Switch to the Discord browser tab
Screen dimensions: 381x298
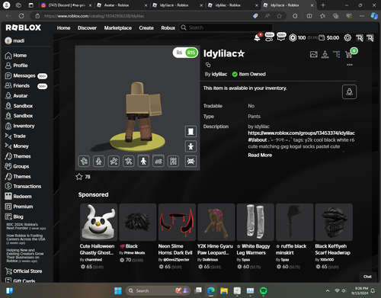point(66,5)
